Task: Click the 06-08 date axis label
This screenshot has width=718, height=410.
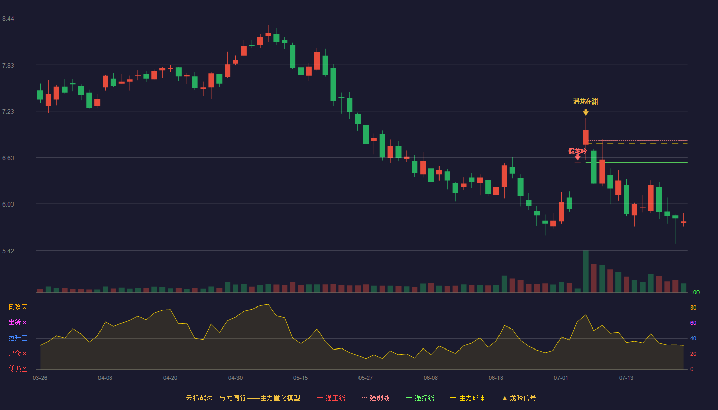Action: tap(431, 378)
